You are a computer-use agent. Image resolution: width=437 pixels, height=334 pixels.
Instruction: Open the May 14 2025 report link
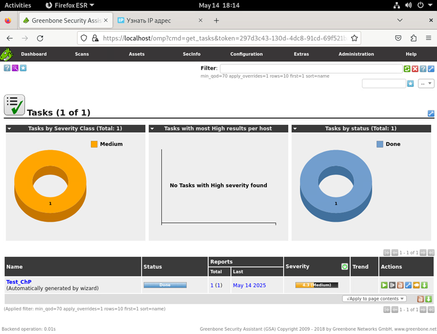249,285
